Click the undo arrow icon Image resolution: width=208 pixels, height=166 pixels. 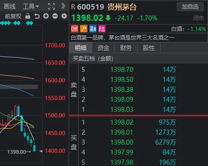pos(37,16)
